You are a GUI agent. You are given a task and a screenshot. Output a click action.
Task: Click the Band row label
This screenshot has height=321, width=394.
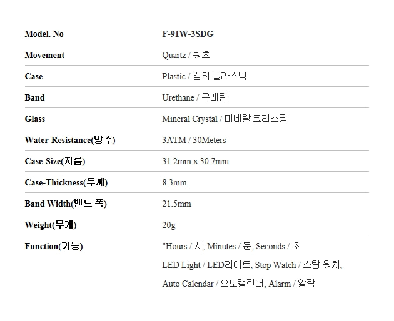pos(34,97)
